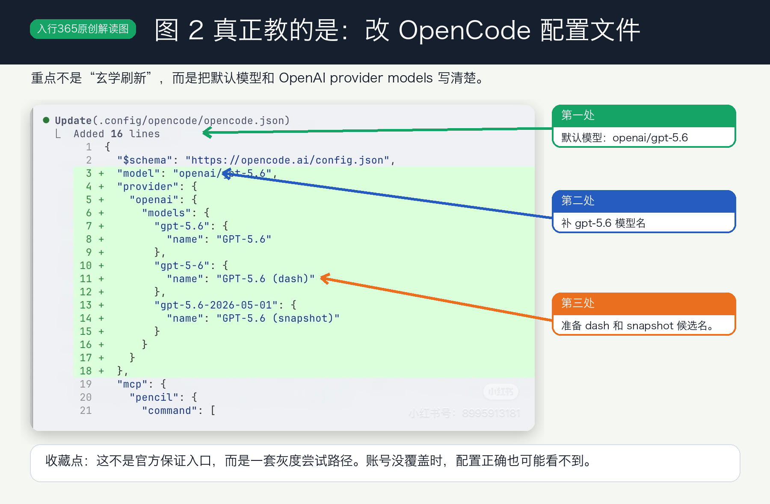Click the green 入行365原创解读图 badge
Image resolution: width=770 pixels, height=504 pixels.
[83, 29]
